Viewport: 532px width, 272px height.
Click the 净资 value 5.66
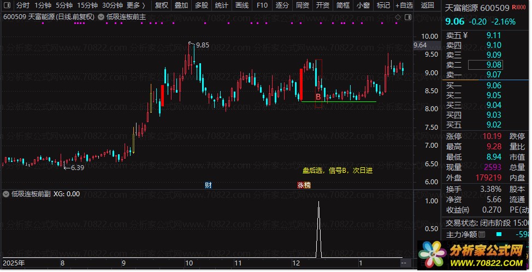pos(494,199)
